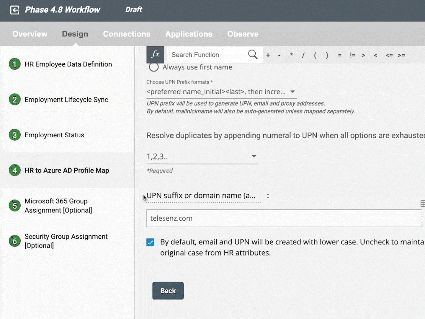Image resolution: width=425 pixels, height=319 pixels.
Task: Open the UPN suffix or domain name selector
Action: 204,196
